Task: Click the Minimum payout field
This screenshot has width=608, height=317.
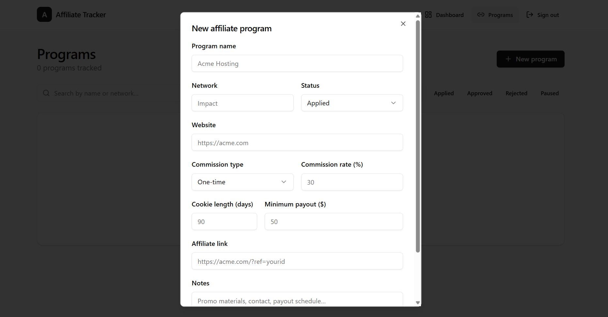Action: 334,222
